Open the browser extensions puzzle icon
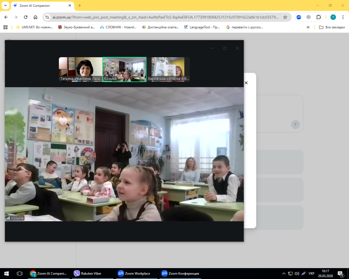The width and height of the screenshot is (349, 279). 319,17
